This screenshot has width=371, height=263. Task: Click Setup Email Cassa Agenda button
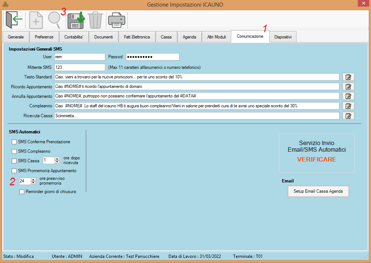(318, 191)
